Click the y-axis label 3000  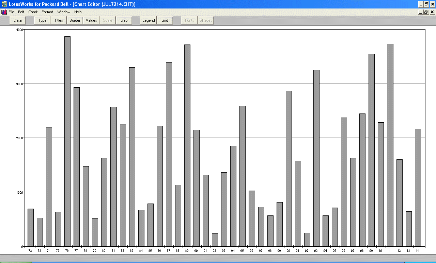tap(19, 84)
